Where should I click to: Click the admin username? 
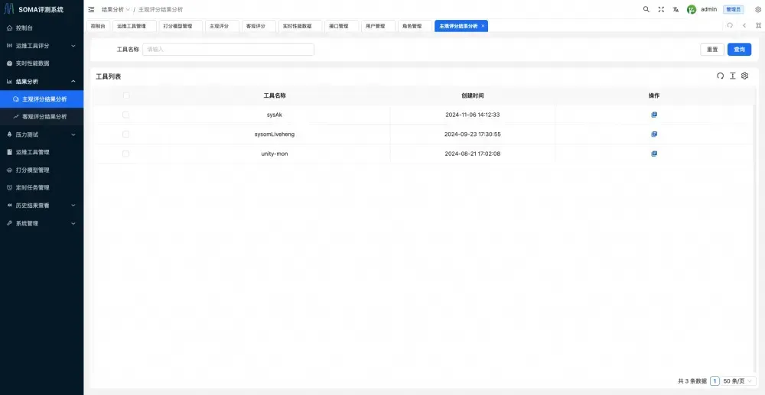pyautogui.click(x=709, y=9)
